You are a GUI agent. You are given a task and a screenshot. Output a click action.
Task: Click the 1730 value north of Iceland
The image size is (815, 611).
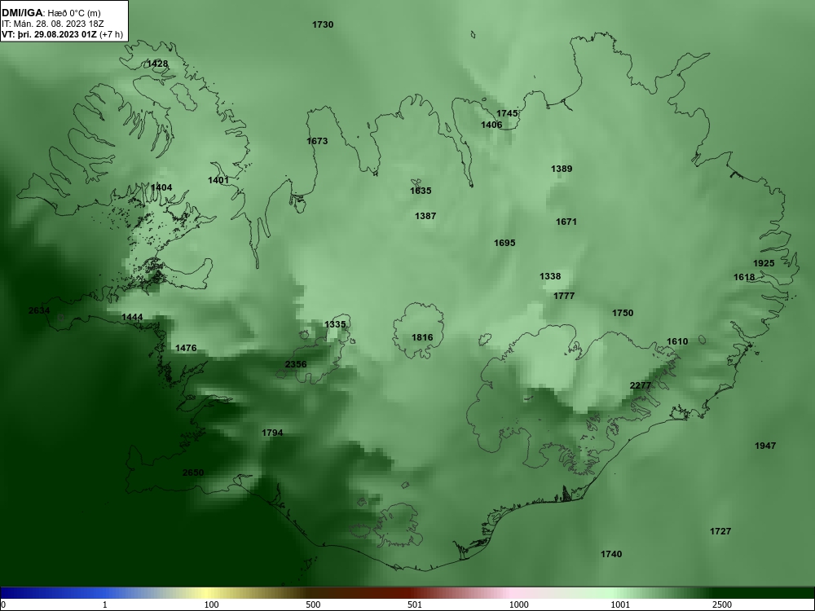tap(323, 24)
